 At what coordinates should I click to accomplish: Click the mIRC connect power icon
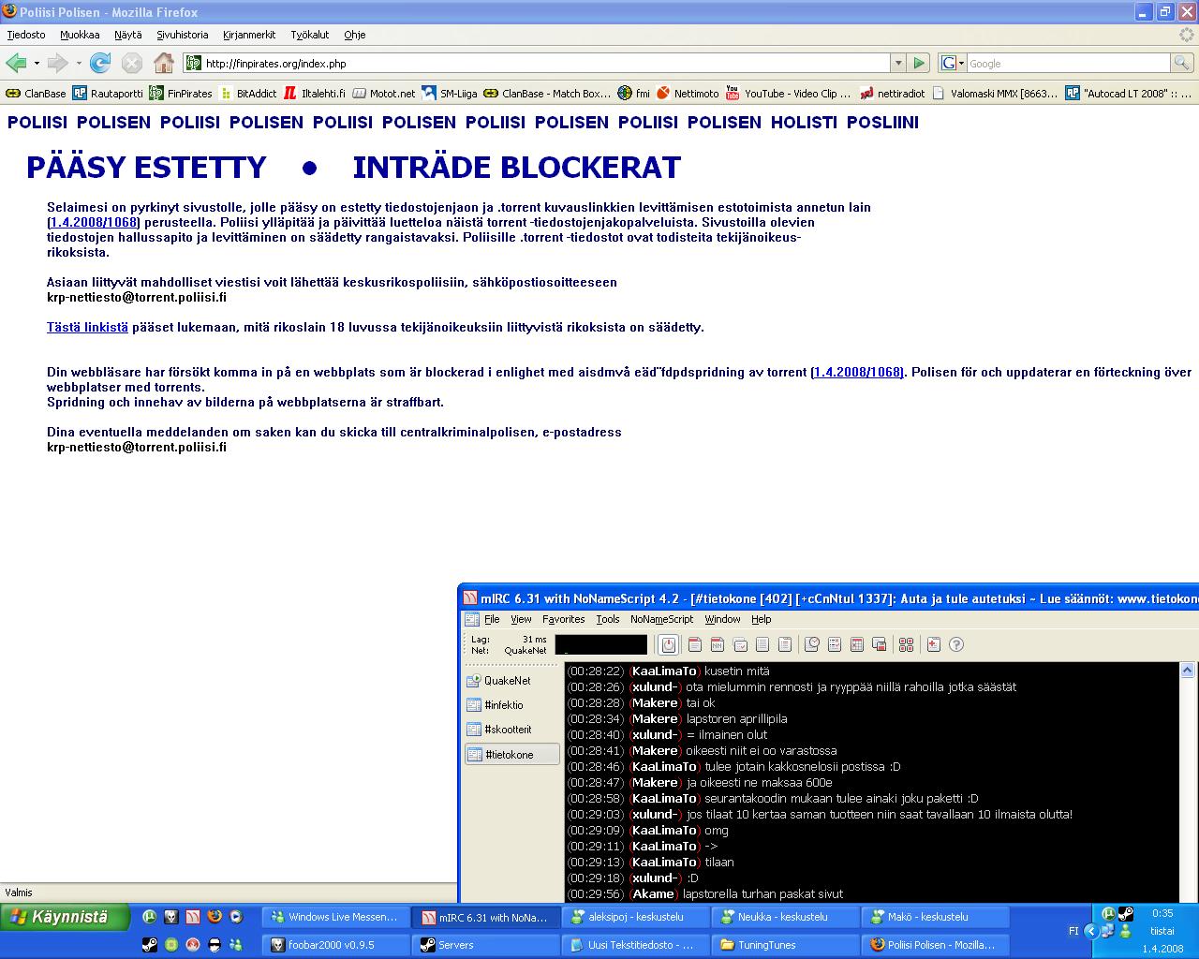click(x=669, y=644)
